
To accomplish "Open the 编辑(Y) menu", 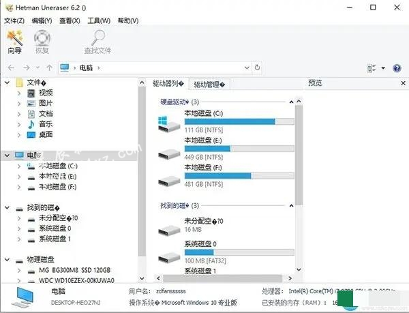I will [x=42, y=21].
